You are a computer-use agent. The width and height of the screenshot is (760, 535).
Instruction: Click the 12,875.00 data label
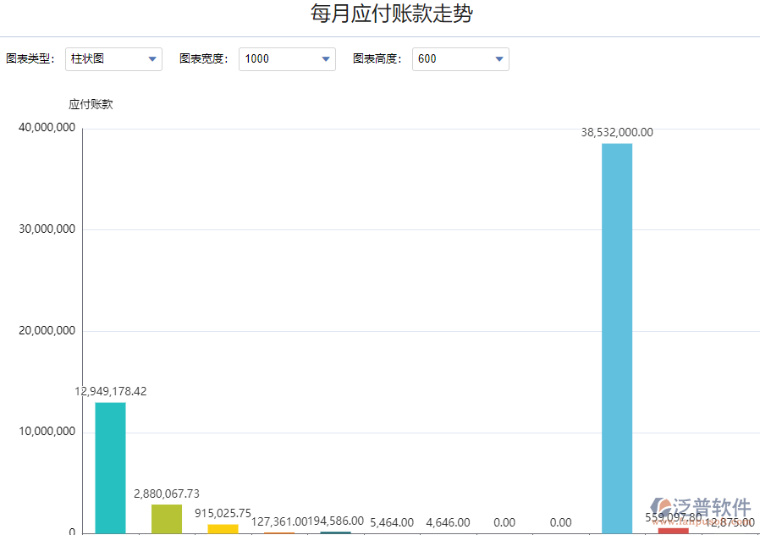click(730, 523)
